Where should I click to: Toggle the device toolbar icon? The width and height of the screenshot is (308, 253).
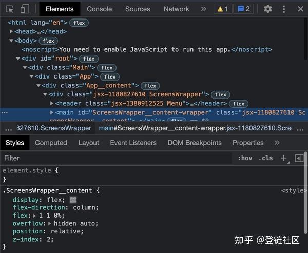tap(25, 9)
